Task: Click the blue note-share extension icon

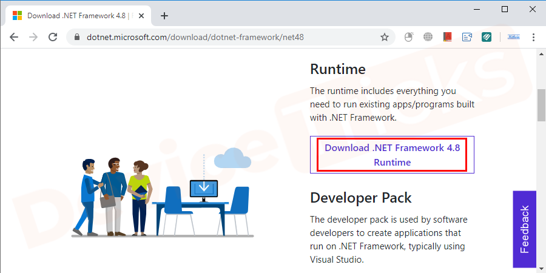Action: pyautogui.click(x=467, y=37)
